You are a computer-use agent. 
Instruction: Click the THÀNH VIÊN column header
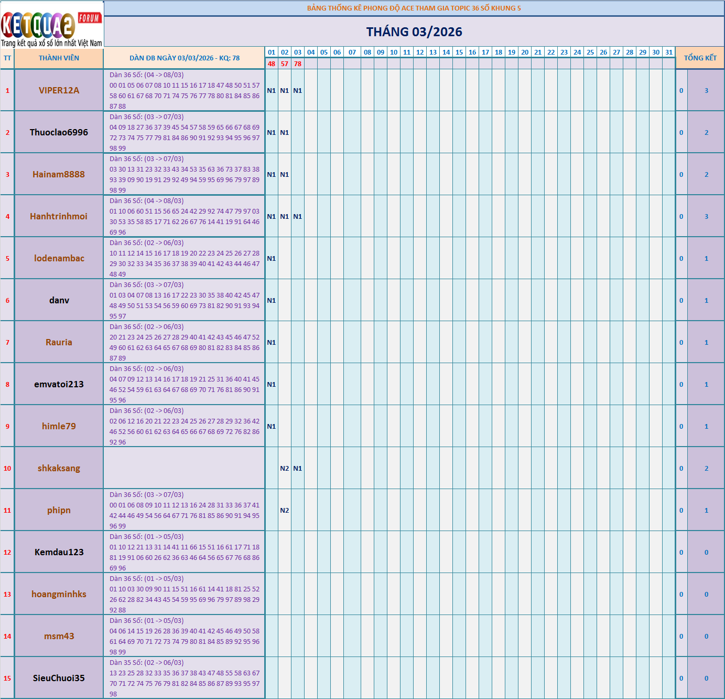click(x=59, y=58)
